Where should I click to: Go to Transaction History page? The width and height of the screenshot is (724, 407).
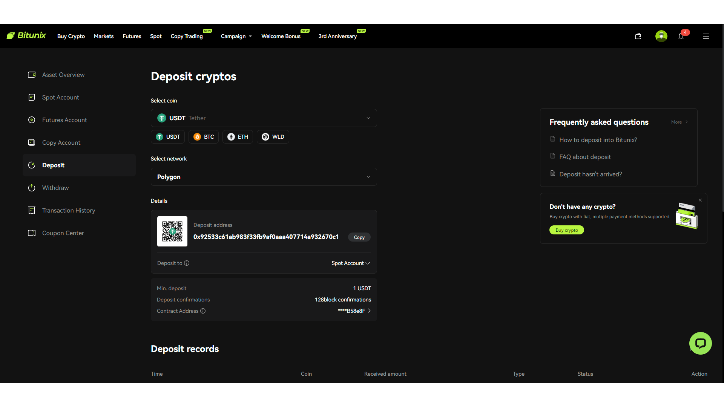(x=79, y=210)
